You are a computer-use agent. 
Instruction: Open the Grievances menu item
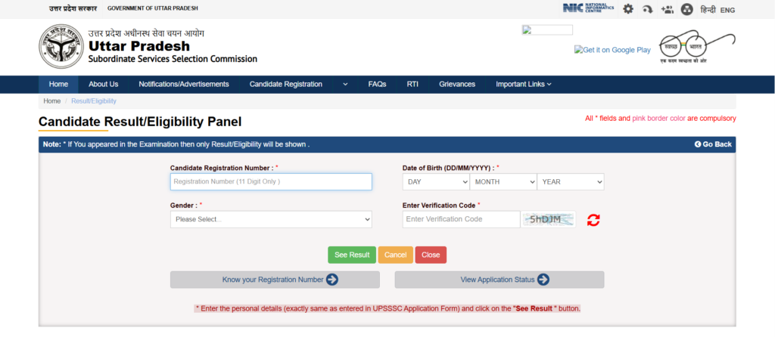pos(457,85)
